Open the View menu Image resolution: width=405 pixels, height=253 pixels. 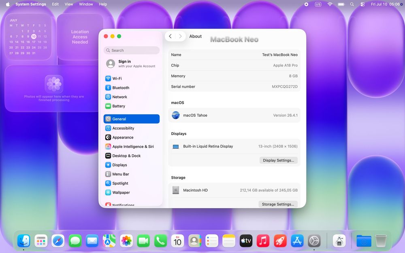point(69,4)
